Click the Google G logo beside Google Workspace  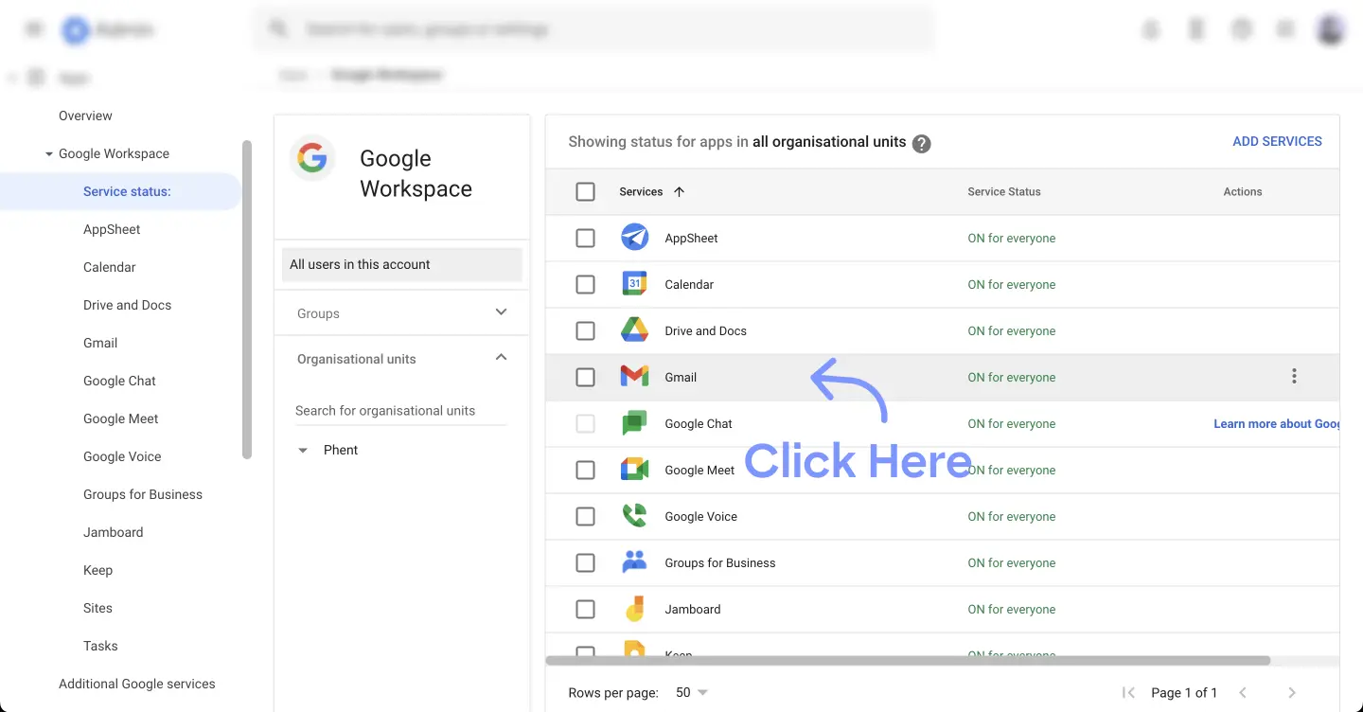(x=312, y=158)
